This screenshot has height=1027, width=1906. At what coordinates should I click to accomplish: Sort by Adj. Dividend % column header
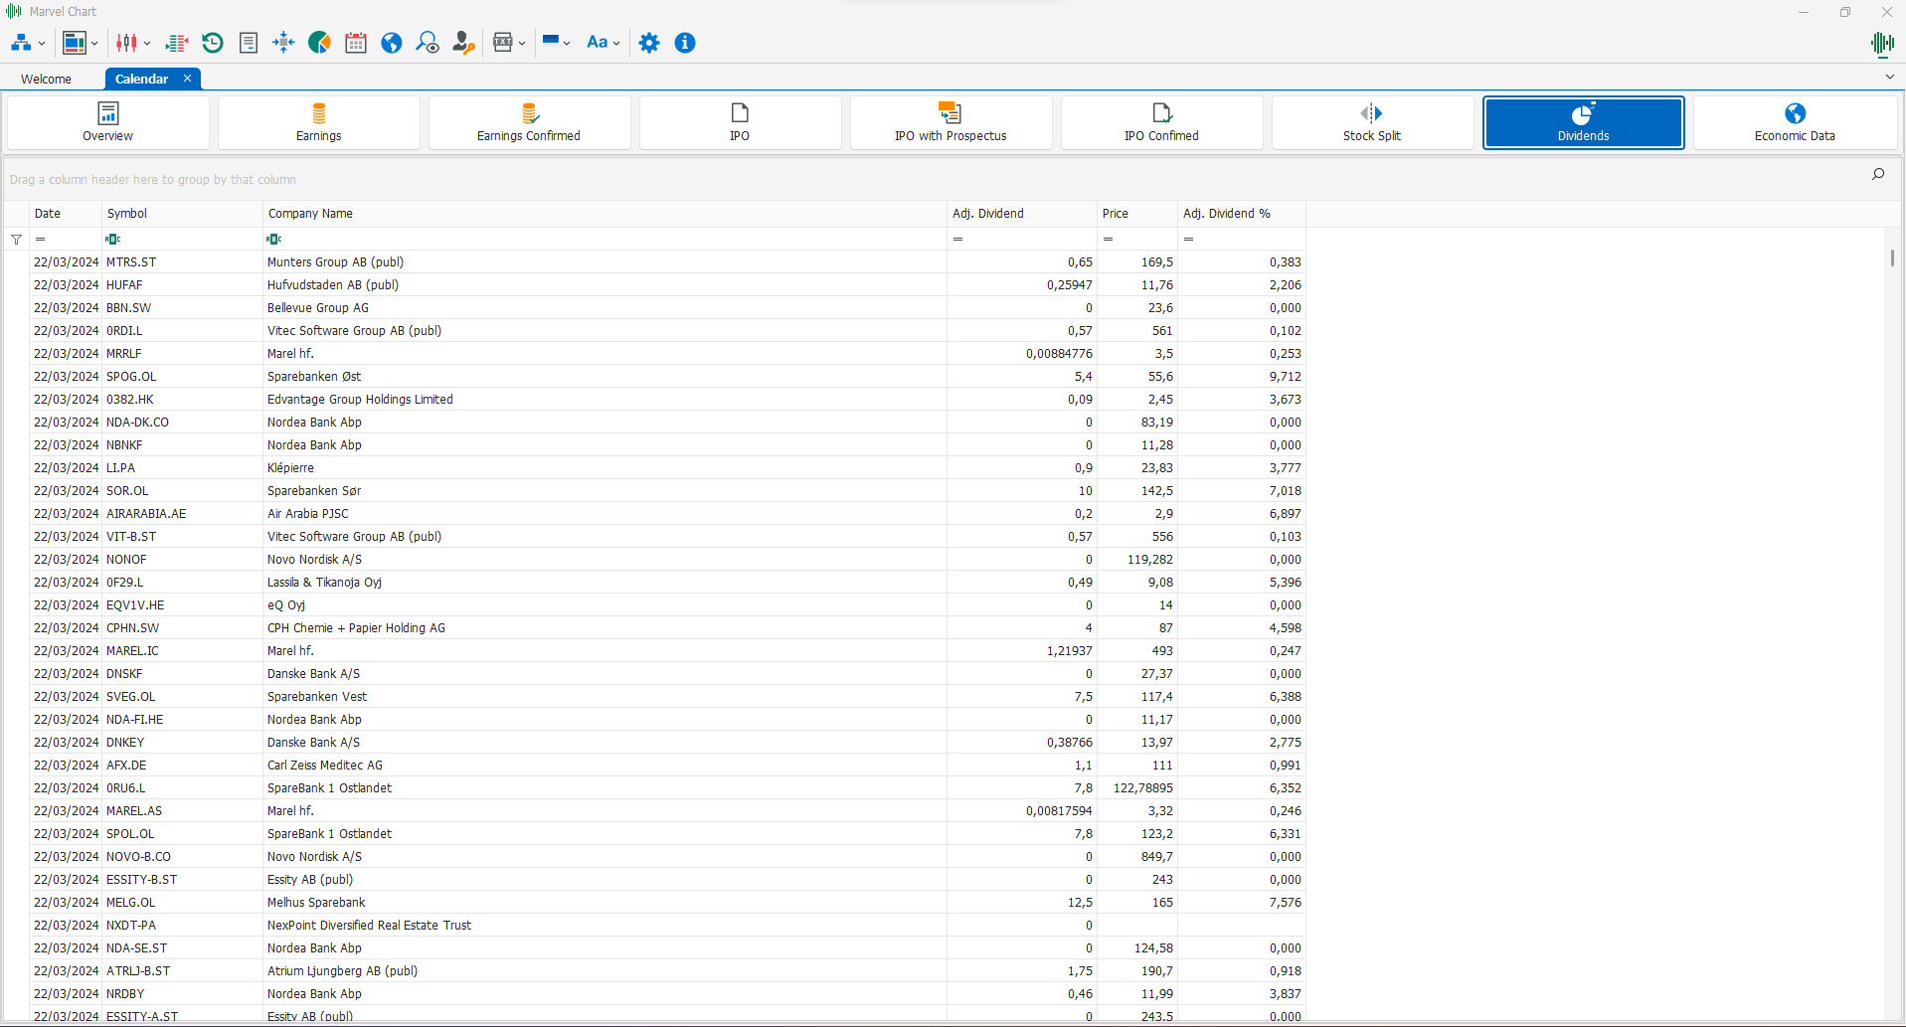point(1242,214)
